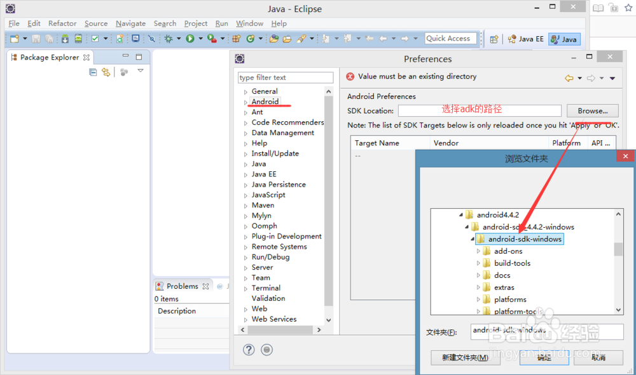Expand the Maven preferences node

(x=245, y=206)
